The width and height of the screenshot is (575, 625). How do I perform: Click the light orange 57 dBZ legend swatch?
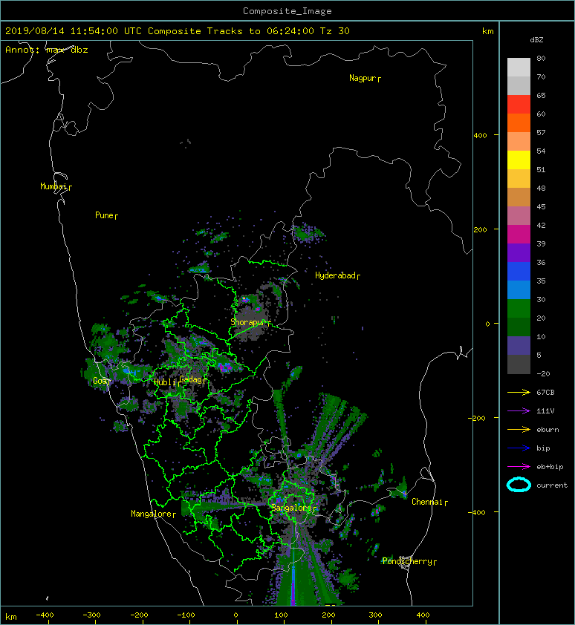point(519,142)
